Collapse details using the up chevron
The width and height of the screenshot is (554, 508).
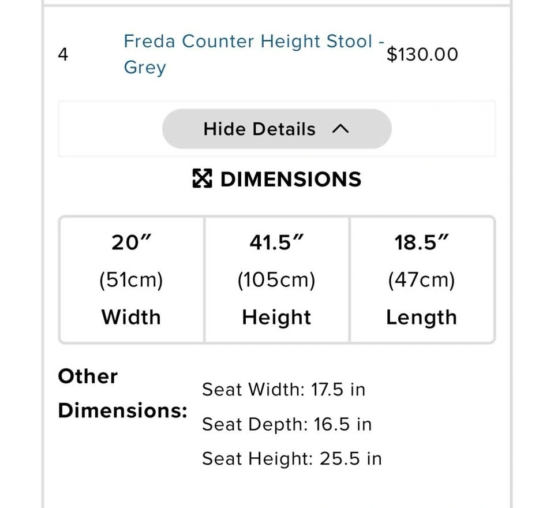[x=341, y=129]
